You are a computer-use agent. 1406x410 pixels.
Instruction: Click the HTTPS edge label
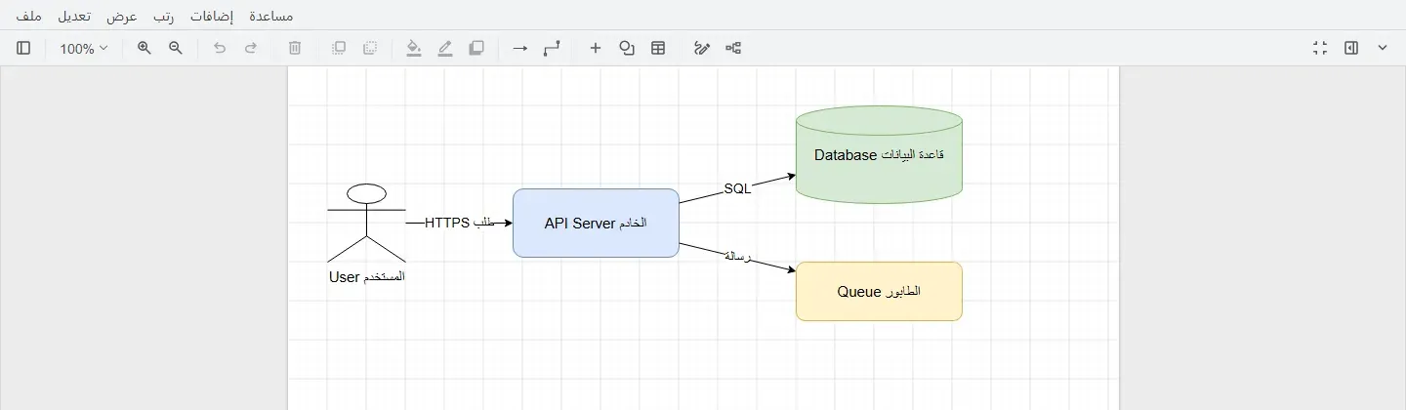[x=460, y=223]
